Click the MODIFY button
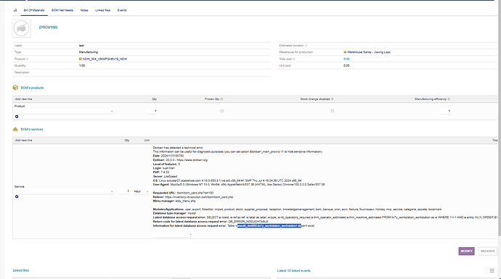 466,251
